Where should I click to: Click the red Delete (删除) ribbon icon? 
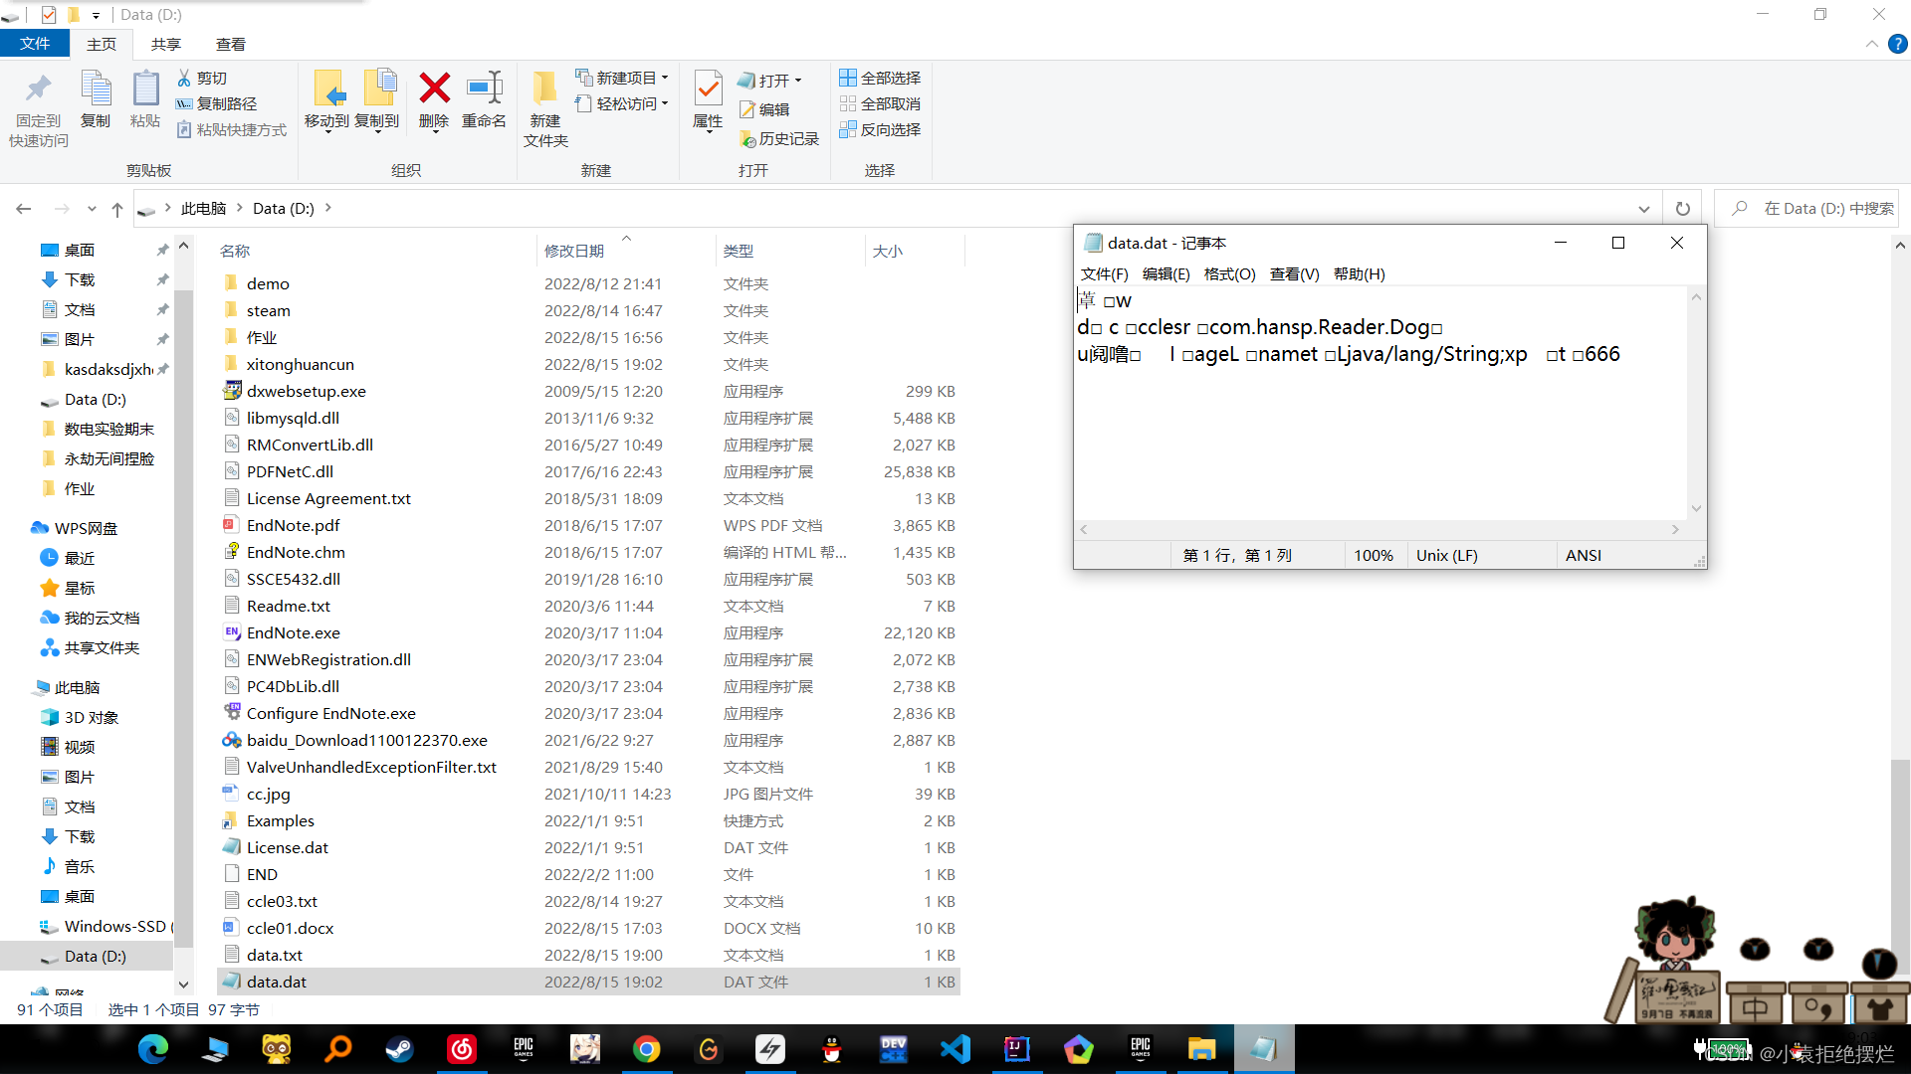tap(434, 89)
